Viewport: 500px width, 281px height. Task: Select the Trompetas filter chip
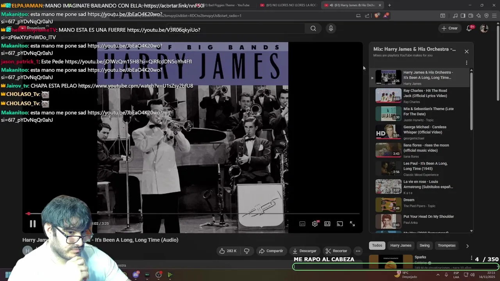click(x=446, y=245)
